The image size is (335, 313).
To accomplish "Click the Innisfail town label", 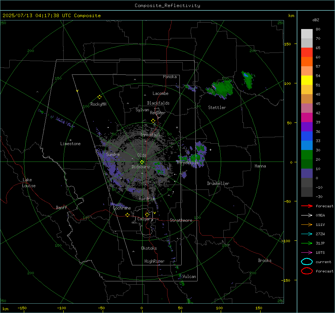I will coord(150,135).
